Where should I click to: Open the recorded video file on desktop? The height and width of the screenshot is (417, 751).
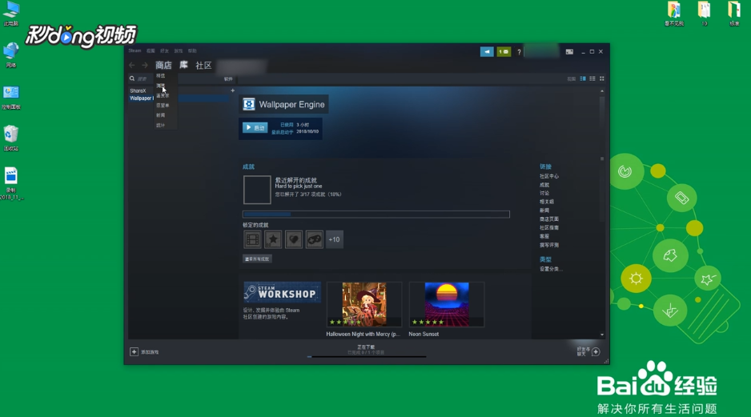pos(11,182)
